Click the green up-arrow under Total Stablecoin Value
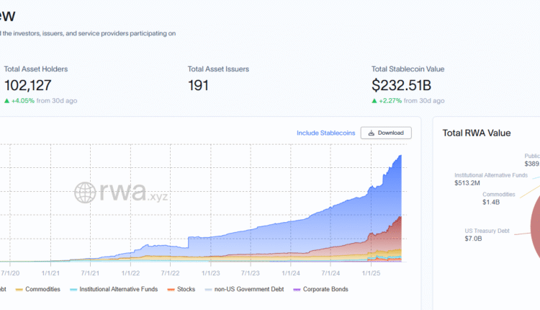This screenshot has height=310, width=540. click(375, 101)
